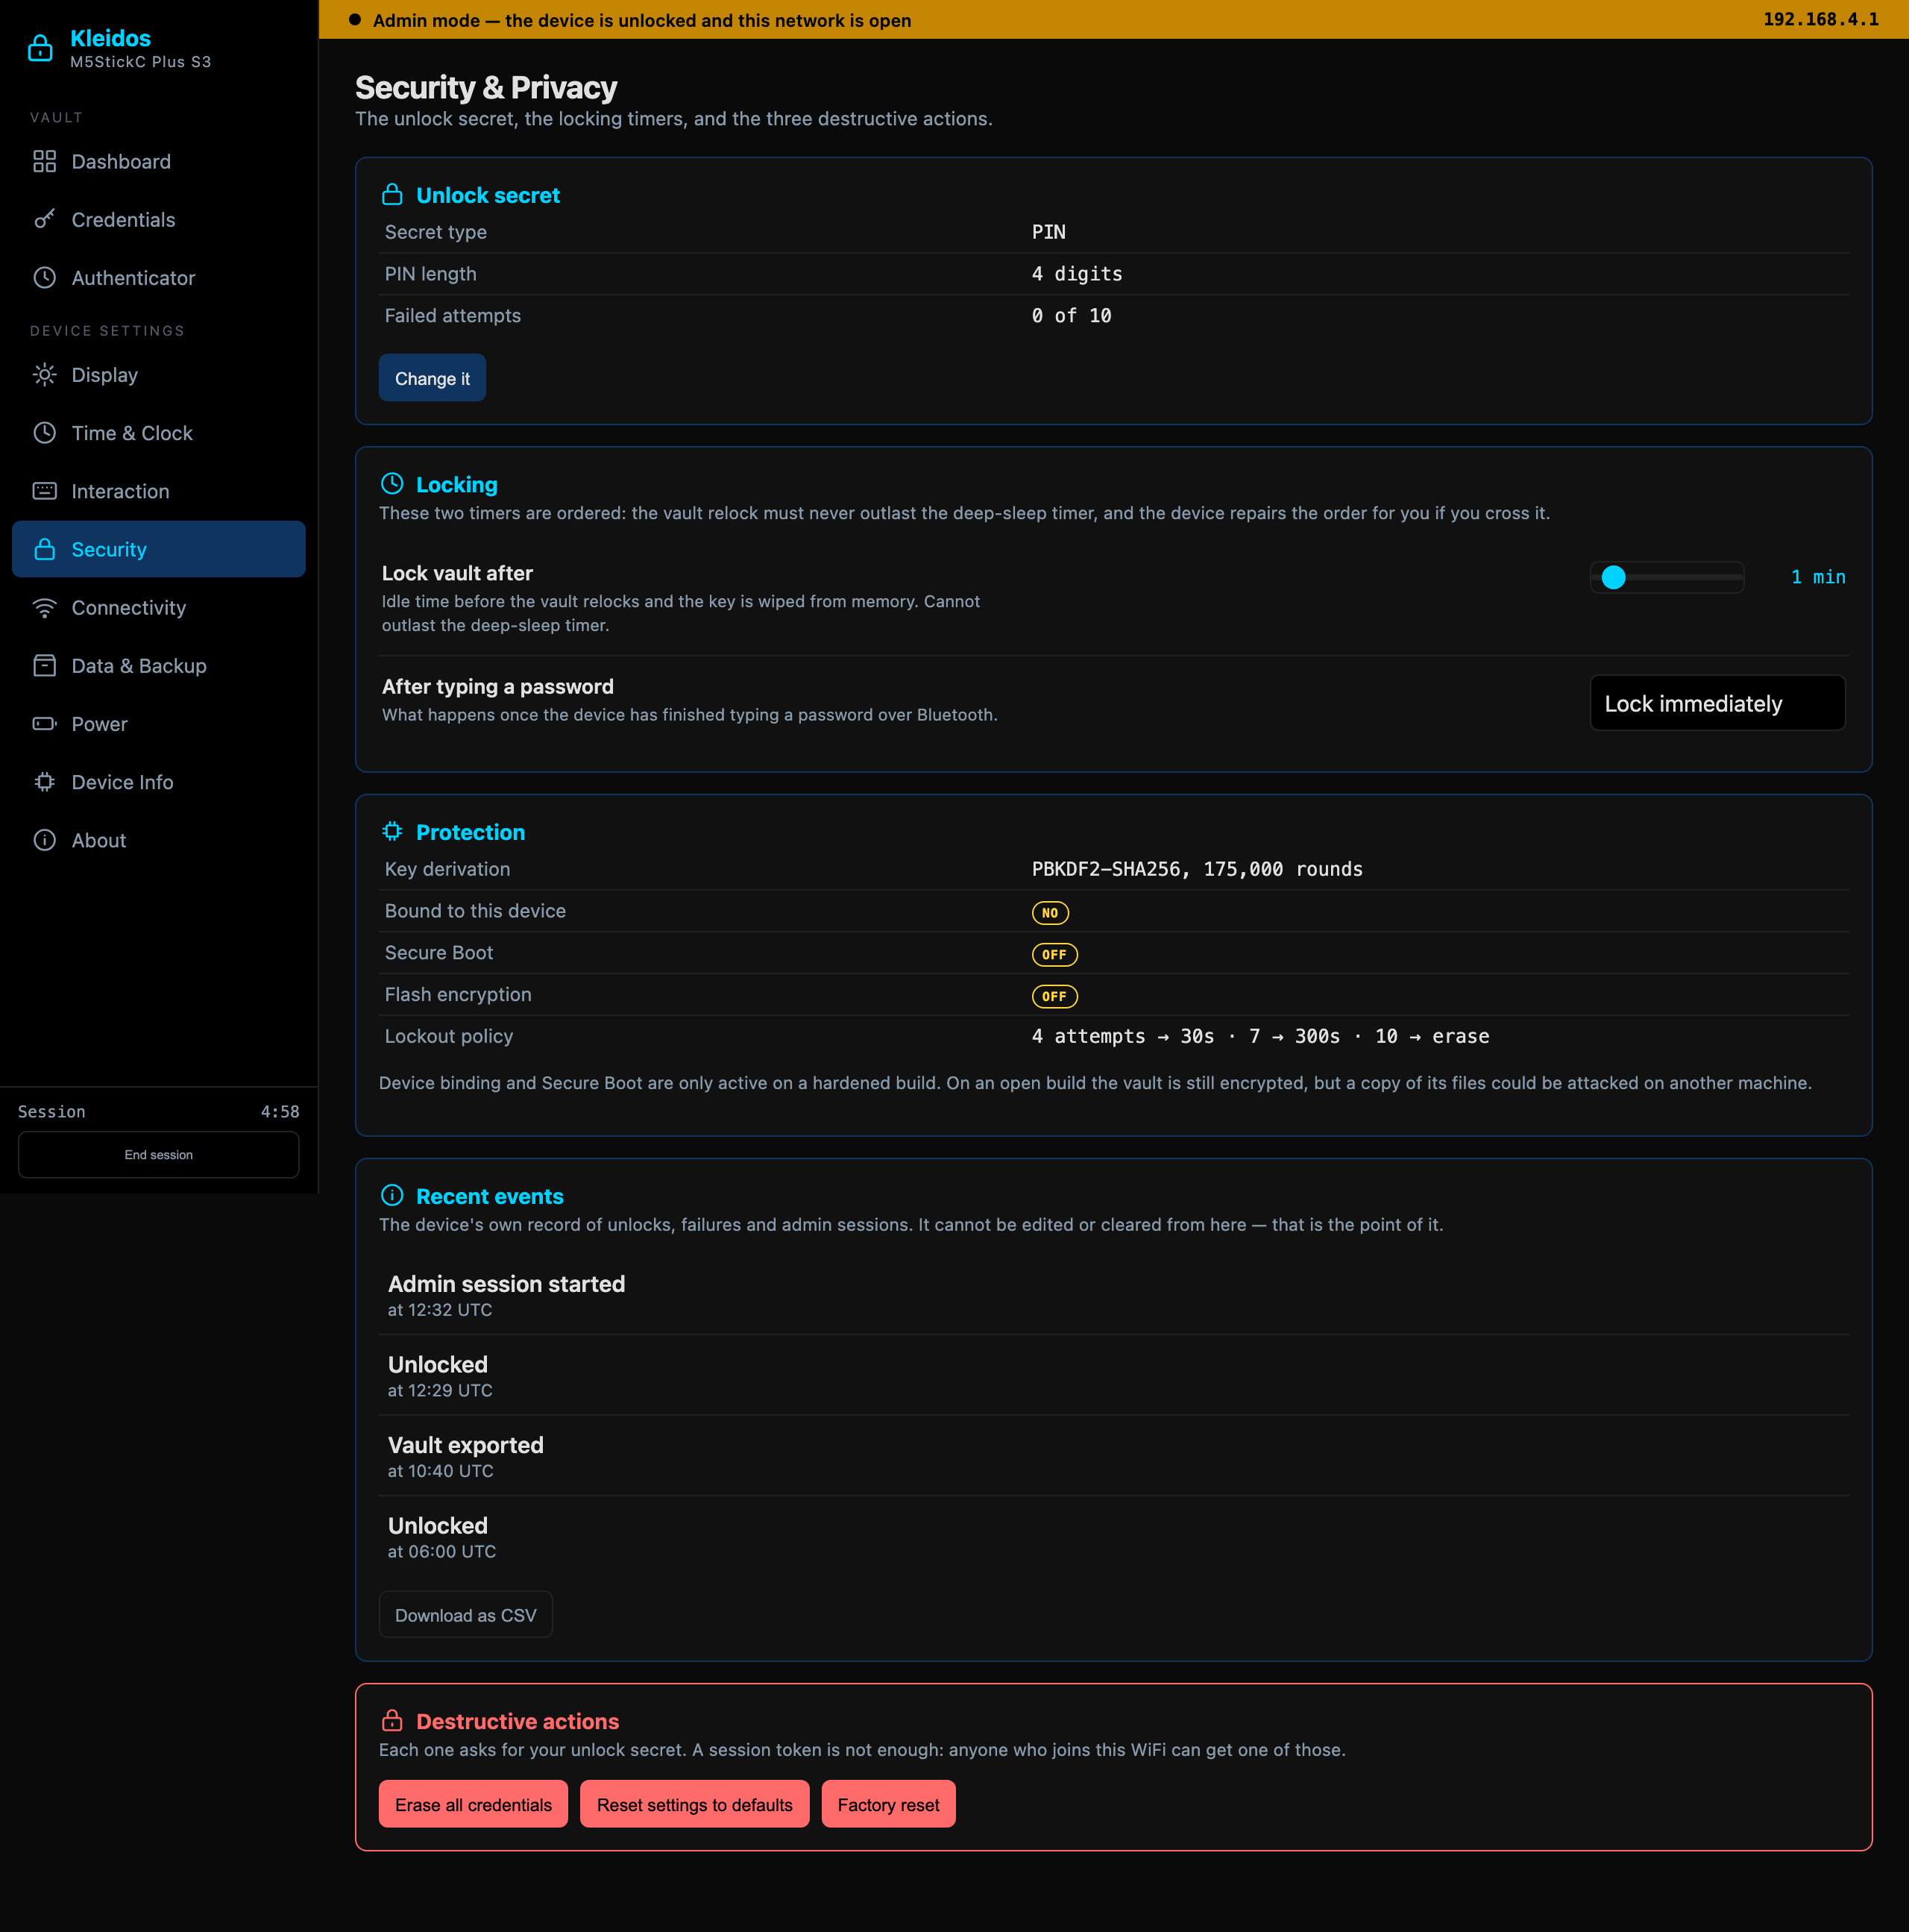Click the Secret type PIN value

pyautogui.click(x=1048, y=231)
